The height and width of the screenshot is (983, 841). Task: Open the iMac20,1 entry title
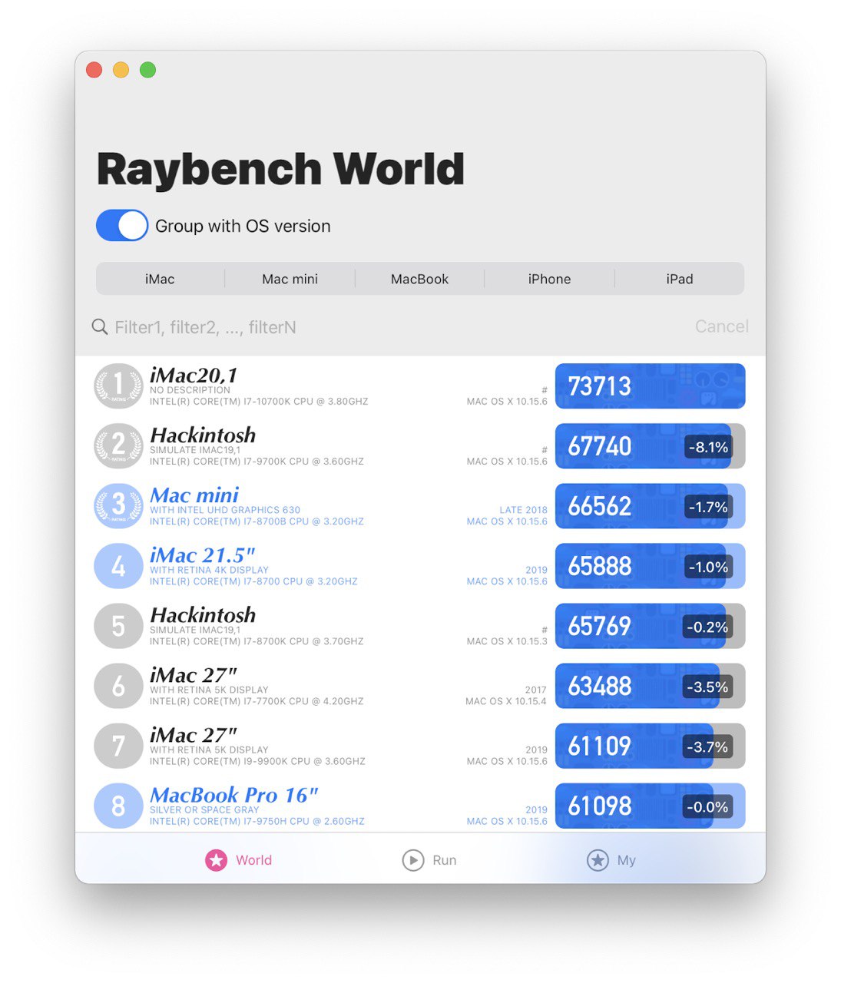point(194,375)
